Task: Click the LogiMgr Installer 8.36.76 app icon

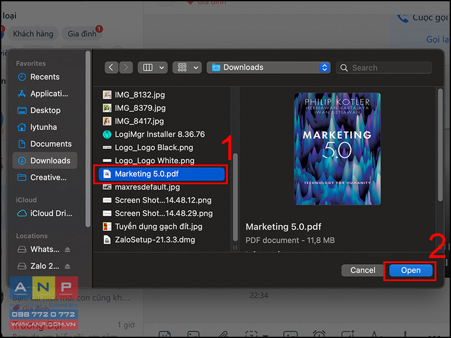Action: point(107,134)
